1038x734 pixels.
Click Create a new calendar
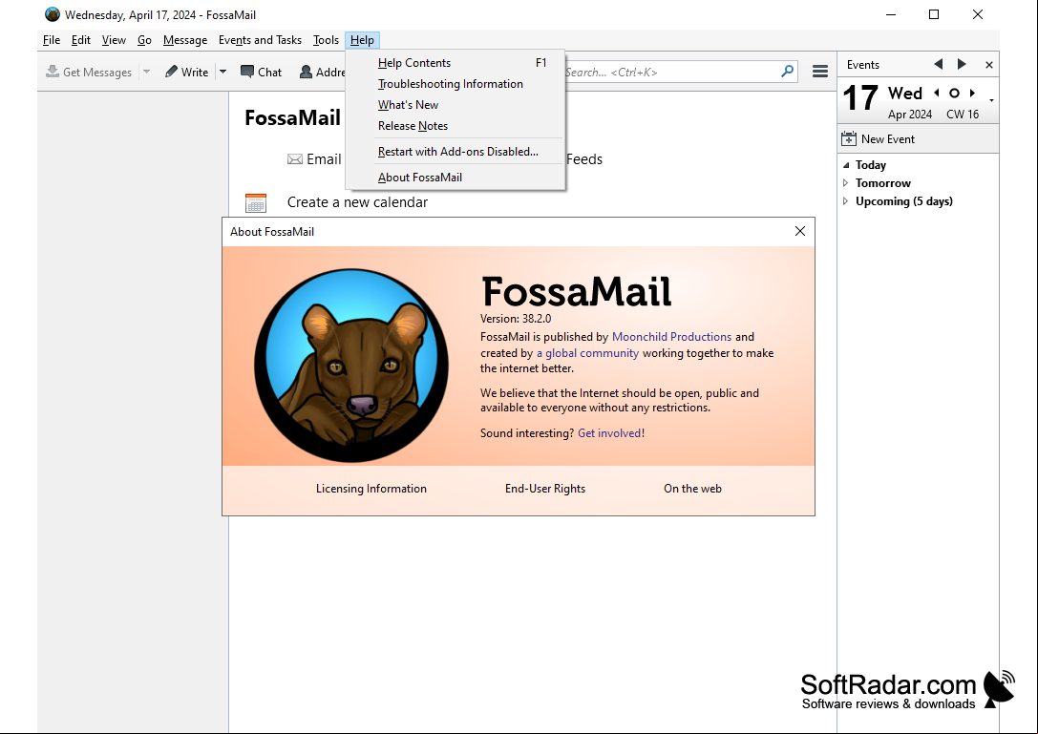tap(357, 202)
